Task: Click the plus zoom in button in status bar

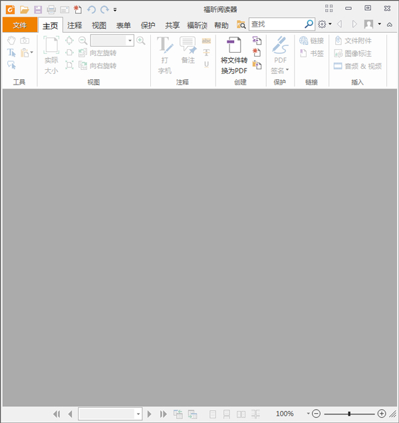Action: point(382,414)
